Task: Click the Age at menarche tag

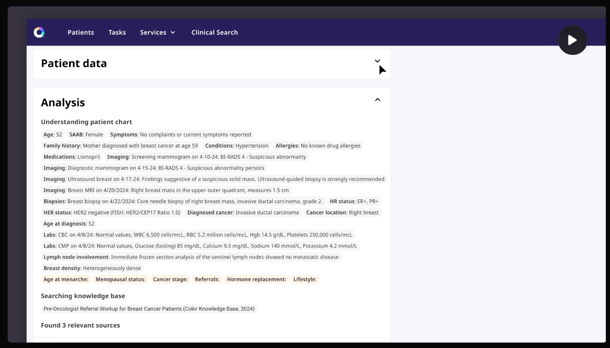Action: click(x=66, y=279)
